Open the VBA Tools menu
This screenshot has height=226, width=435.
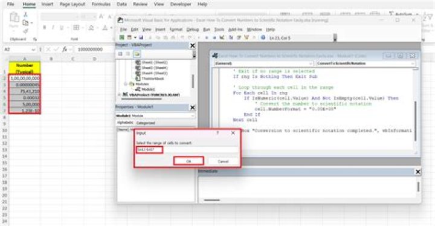(219, 30)
